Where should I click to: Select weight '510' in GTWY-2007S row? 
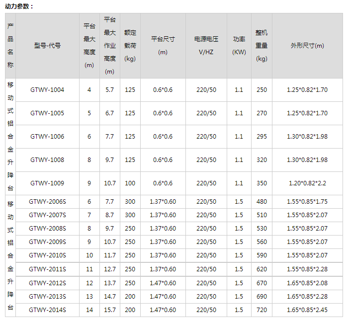tap(262, 215)
